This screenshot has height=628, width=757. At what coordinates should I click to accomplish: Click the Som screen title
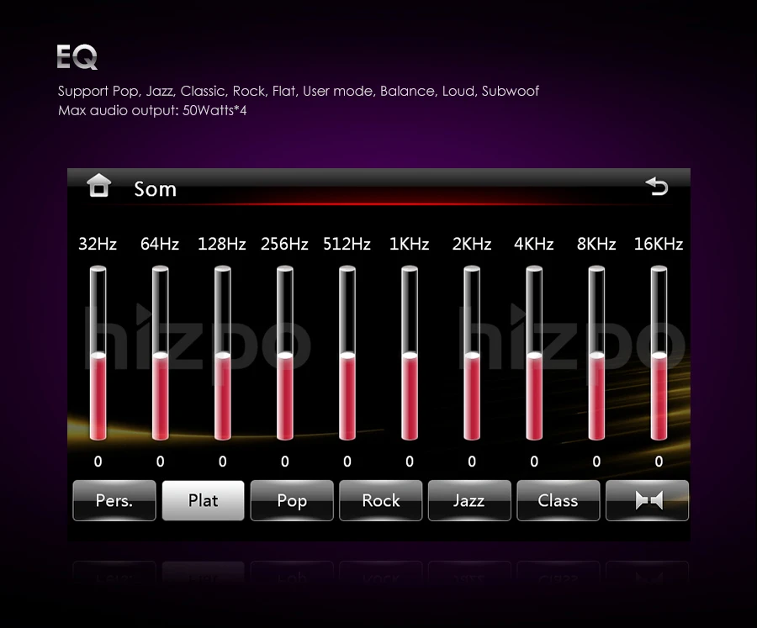click(155, 189)
